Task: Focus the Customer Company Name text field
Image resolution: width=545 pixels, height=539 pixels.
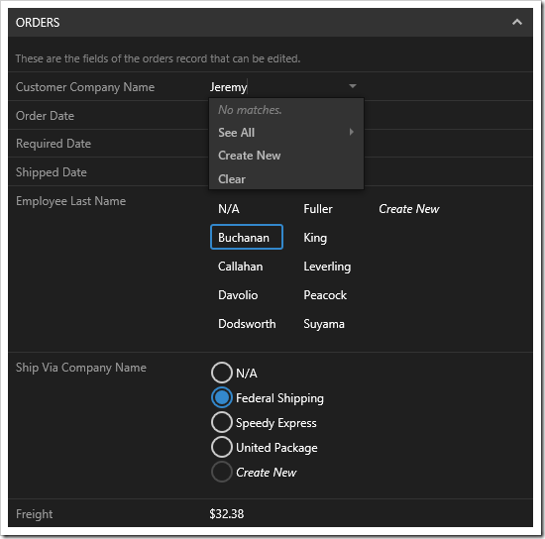Action: (x=277, y=86)
